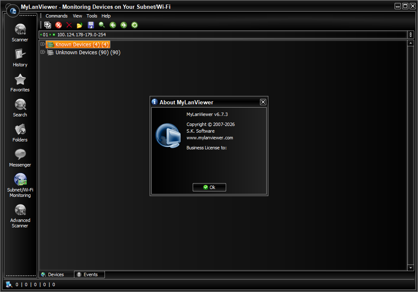Click the status bar counters 0 | 0 | 0
Screen dimensions: 418x292
[x=35, y=284]
